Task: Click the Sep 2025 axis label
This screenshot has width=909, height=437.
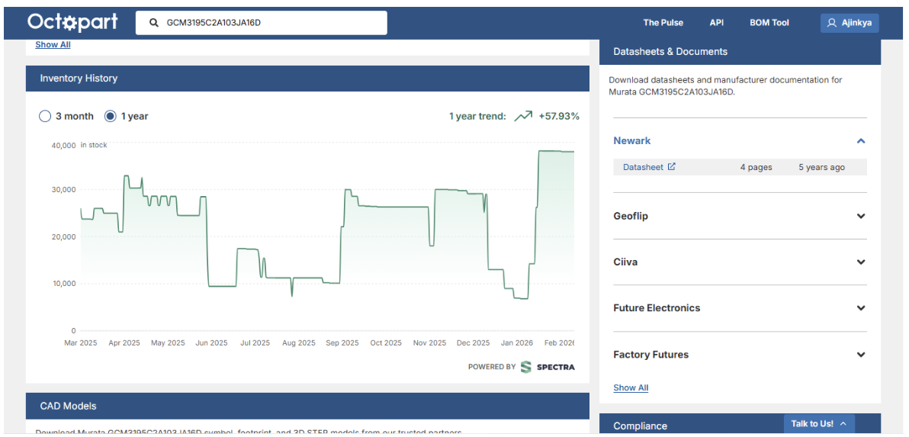Action: click(342, 343)
